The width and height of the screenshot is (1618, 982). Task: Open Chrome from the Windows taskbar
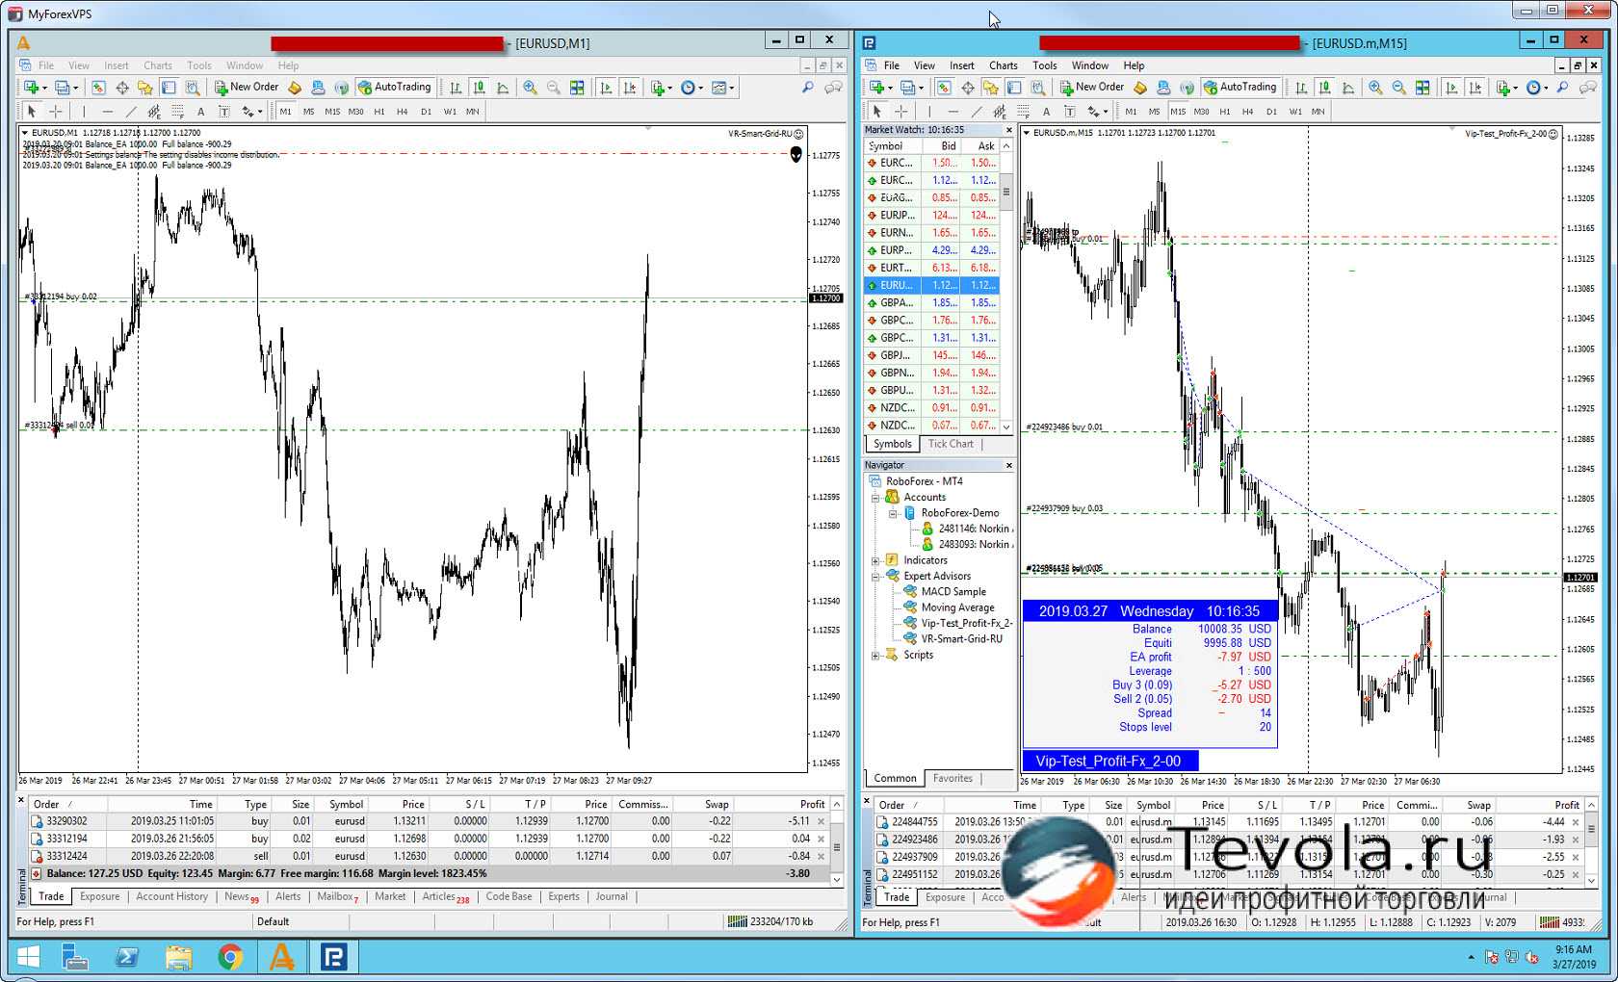[229, 956]
